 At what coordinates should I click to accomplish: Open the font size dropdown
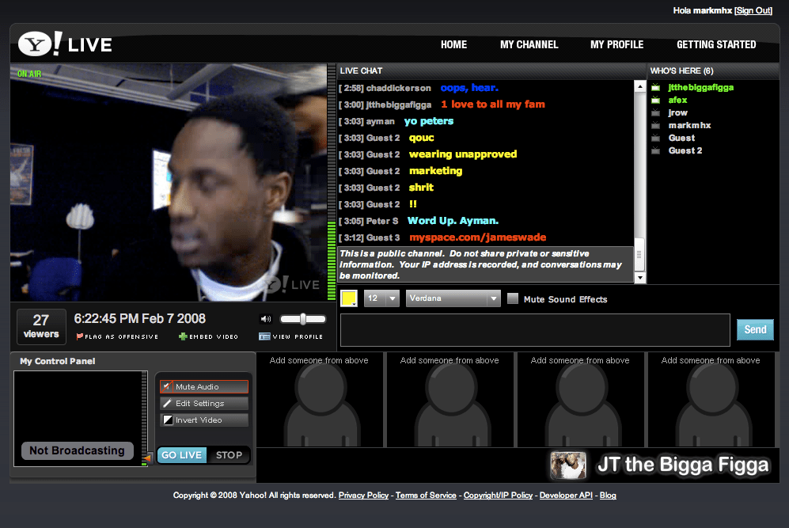pos(379,298)
